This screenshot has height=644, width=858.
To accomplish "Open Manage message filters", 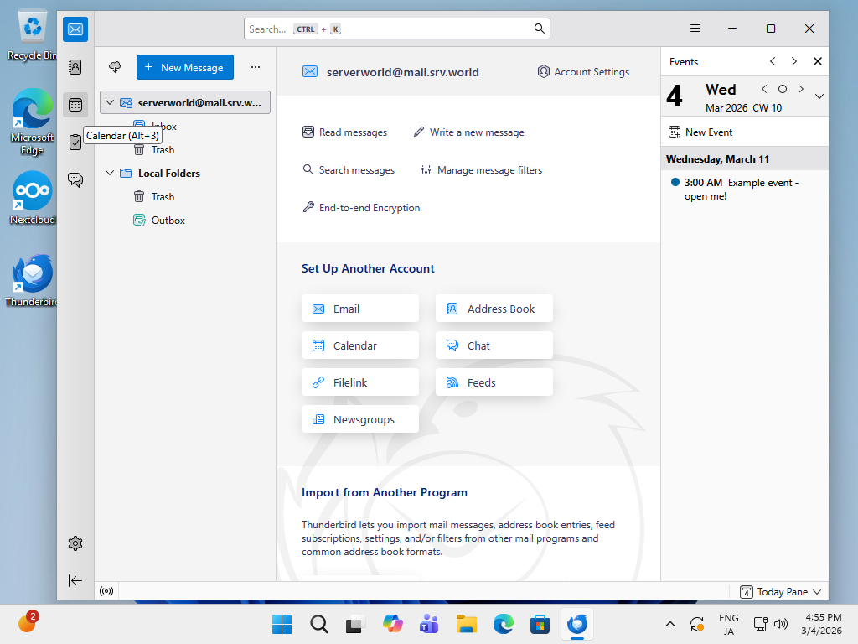I will (x=482, y=170).
